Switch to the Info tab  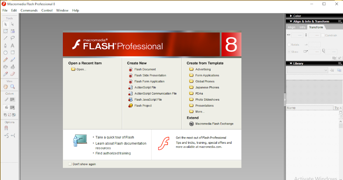(302, 27)
